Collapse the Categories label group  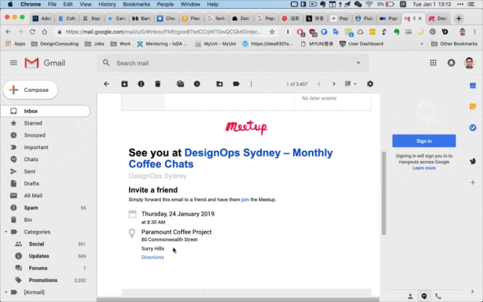6,232
